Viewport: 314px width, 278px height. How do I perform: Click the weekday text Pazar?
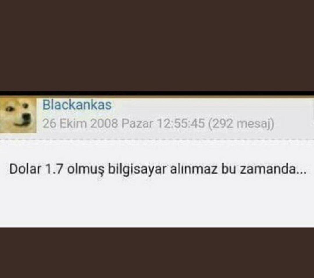[x=137, y=123]
